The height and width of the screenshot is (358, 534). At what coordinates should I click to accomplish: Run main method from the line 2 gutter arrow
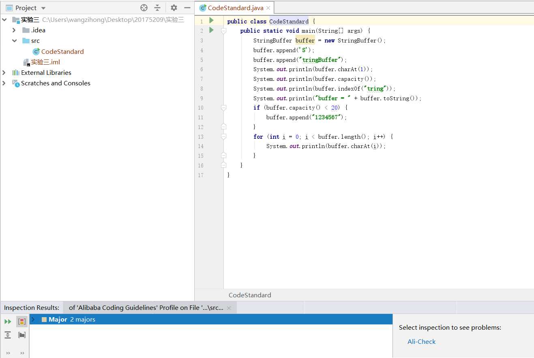click(x=211, y=30)
